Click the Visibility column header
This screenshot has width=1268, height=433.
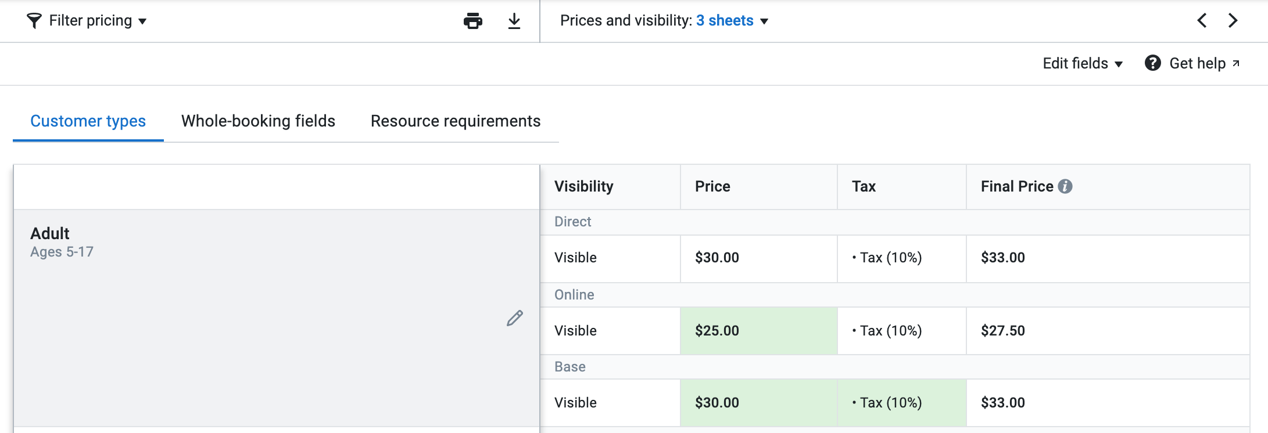(x=610, y=187)
